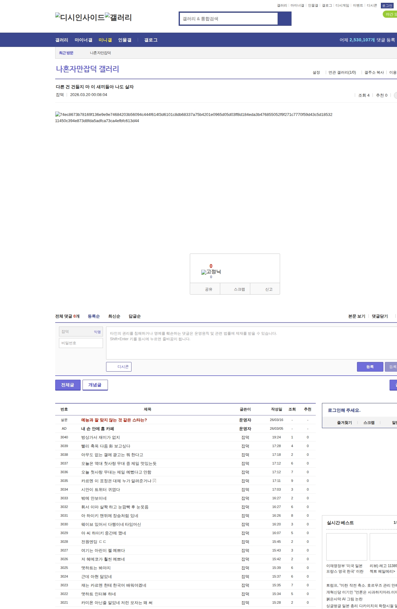Open post 전원엔딩 ㄷㄷ

(x=94, y=542)
